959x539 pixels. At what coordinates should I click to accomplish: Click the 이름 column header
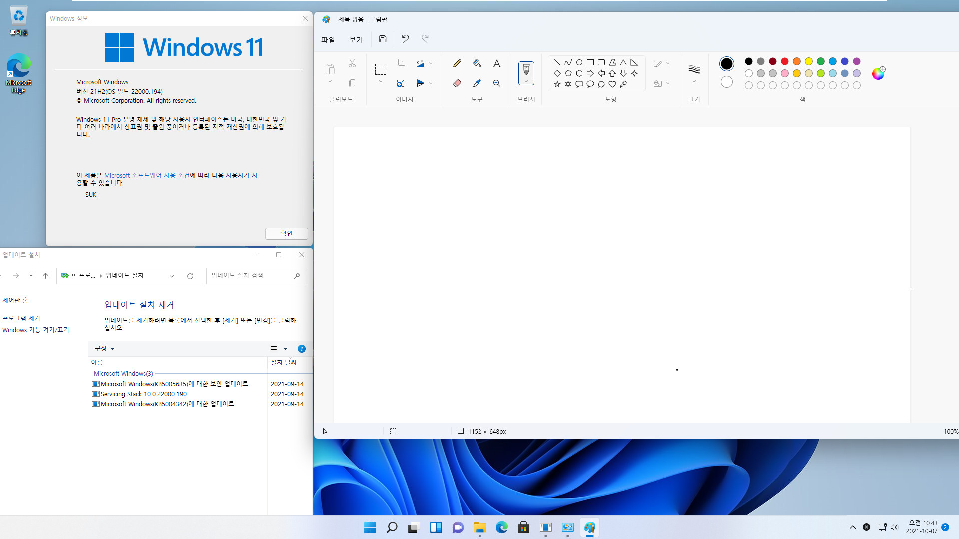pos(177,362)
